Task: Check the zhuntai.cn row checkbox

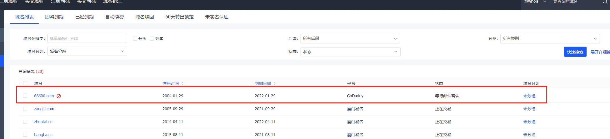Action: coord(25,122)
